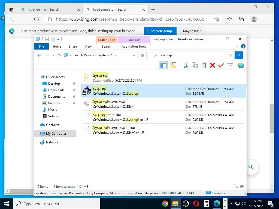Click the email envelope toolbar icon
The image size is (279, 209).
[230, 65]
